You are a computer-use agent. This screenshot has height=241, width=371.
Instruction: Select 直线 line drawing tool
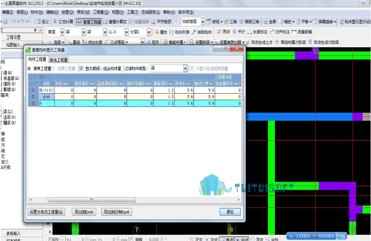(x=74, y=42)
